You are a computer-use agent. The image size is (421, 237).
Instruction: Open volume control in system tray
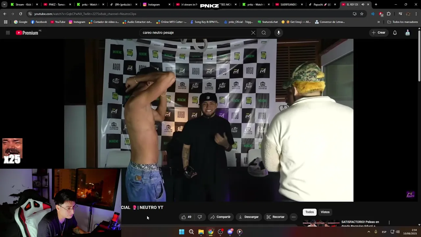398,232
